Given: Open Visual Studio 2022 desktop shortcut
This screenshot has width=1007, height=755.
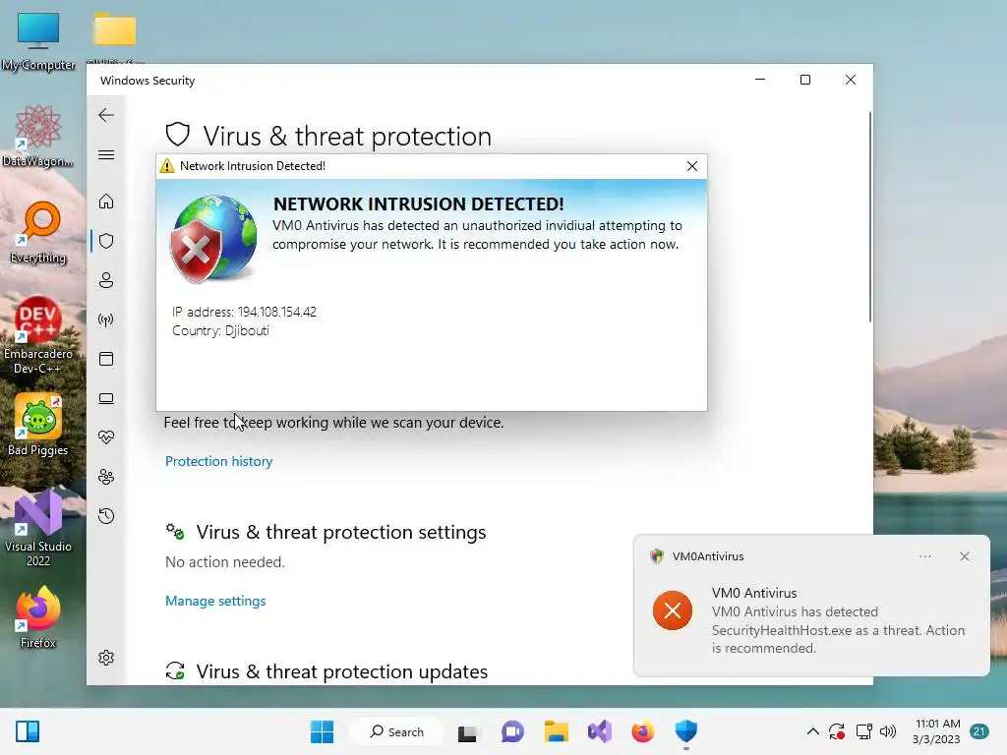Looking at the screenshot, I should tap(38, 528).
